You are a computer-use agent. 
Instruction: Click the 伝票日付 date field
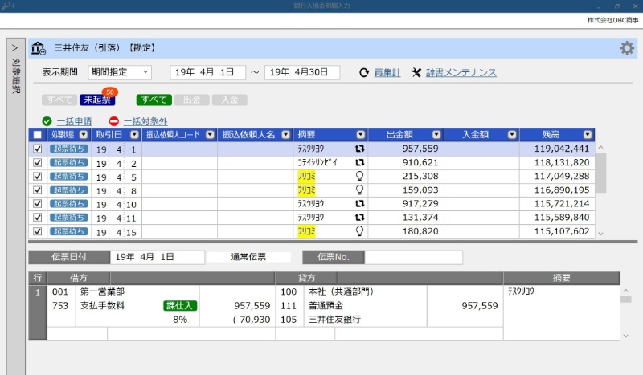pos(157,258)
